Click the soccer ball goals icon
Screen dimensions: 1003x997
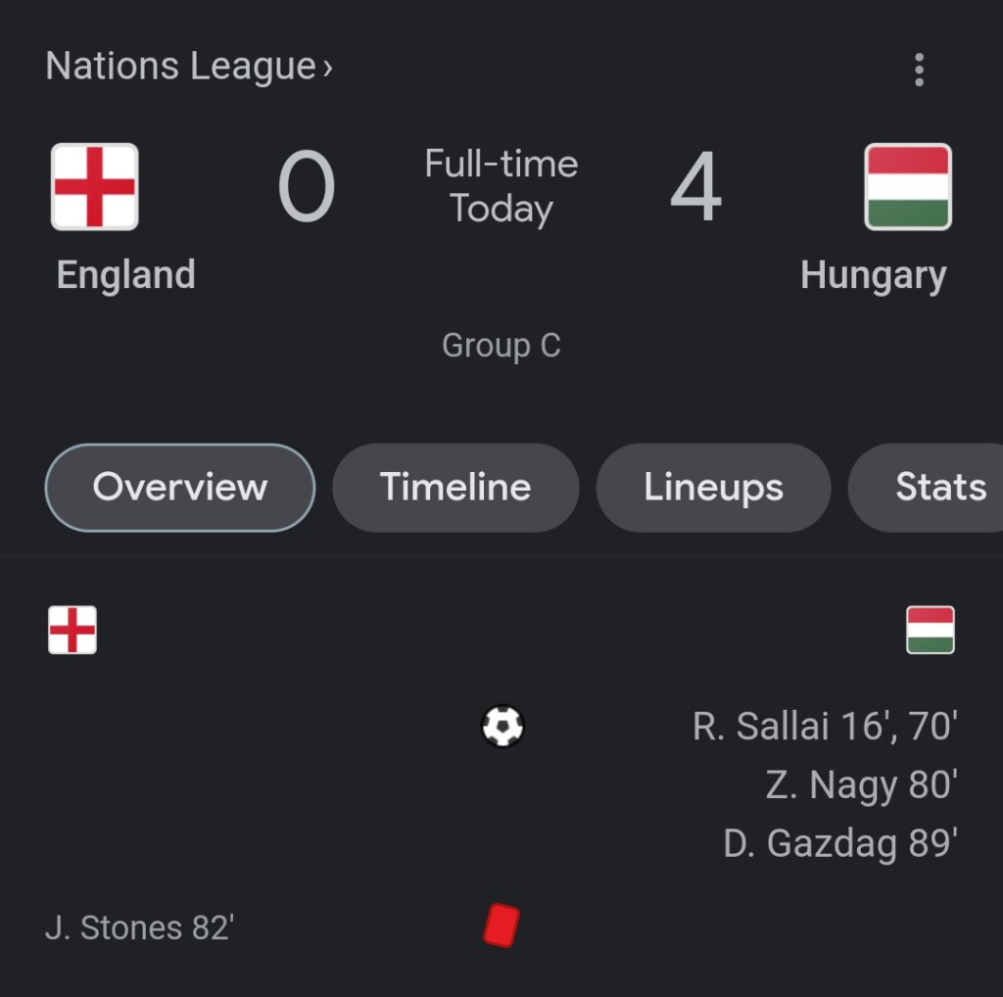(x=502, y=727)
